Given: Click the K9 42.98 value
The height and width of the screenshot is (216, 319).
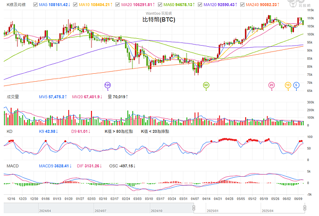Looking at the screenshot, I should [x=48, y=131].
